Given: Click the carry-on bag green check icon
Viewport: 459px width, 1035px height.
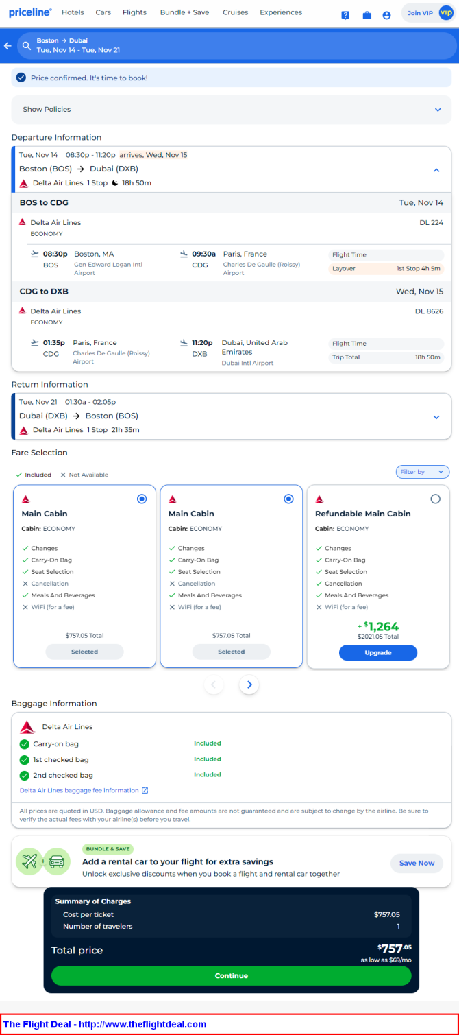Looking at the screenshot, I should click(25, 744).
